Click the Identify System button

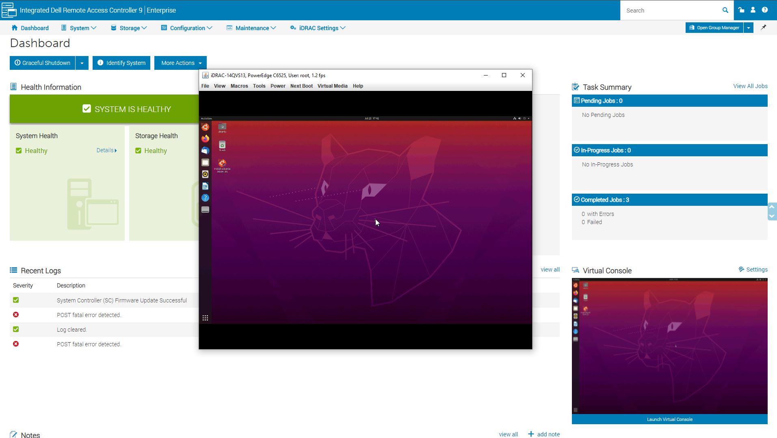[121, 63]
